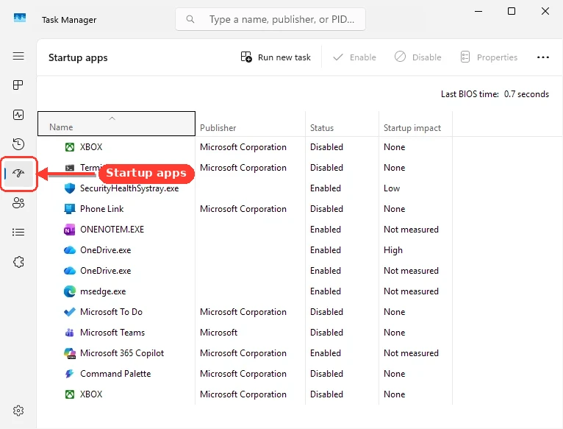
Task: Minimize the Task Manager window
Action: coord(478,11)
